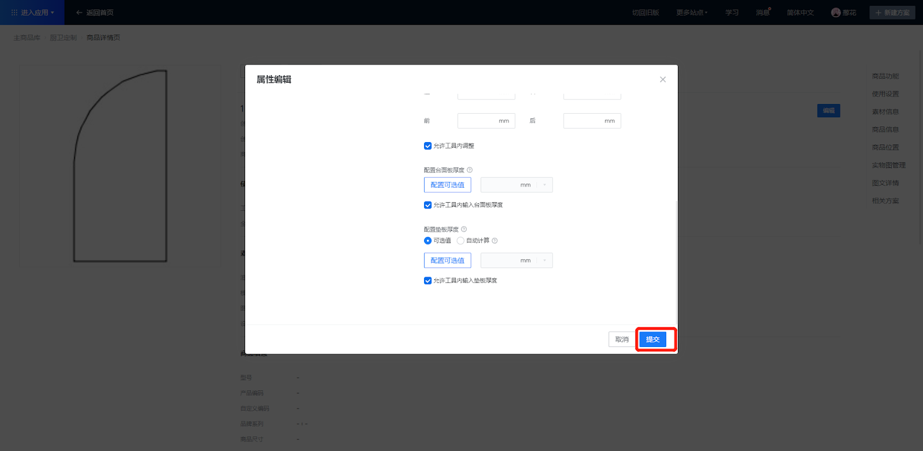Click the 品牌系列 label in the product details
This screenshot has height=451, width=923.
tap(252, 424)
